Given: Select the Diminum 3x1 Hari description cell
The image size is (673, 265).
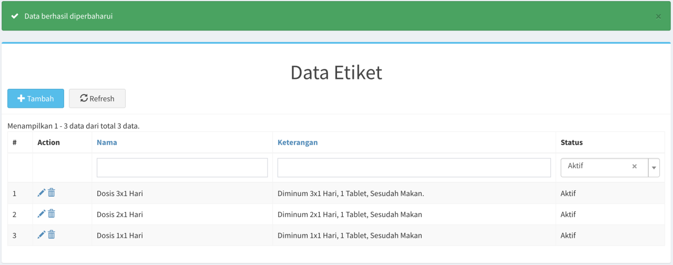Looking at the screenshot, I should coord(351,193).
